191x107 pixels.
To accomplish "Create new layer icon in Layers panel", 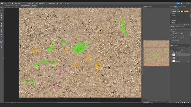I will click(x=186, y=102).
